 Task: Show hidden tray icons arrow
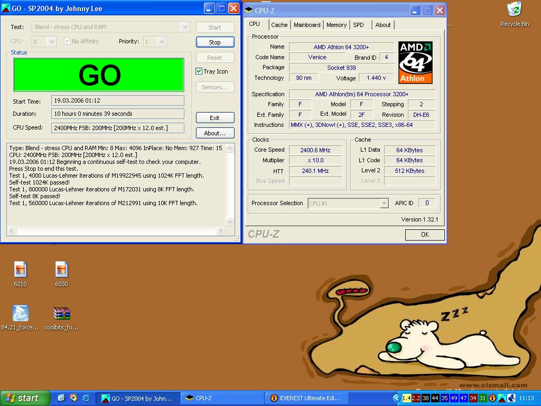click(x=396, y=399)
